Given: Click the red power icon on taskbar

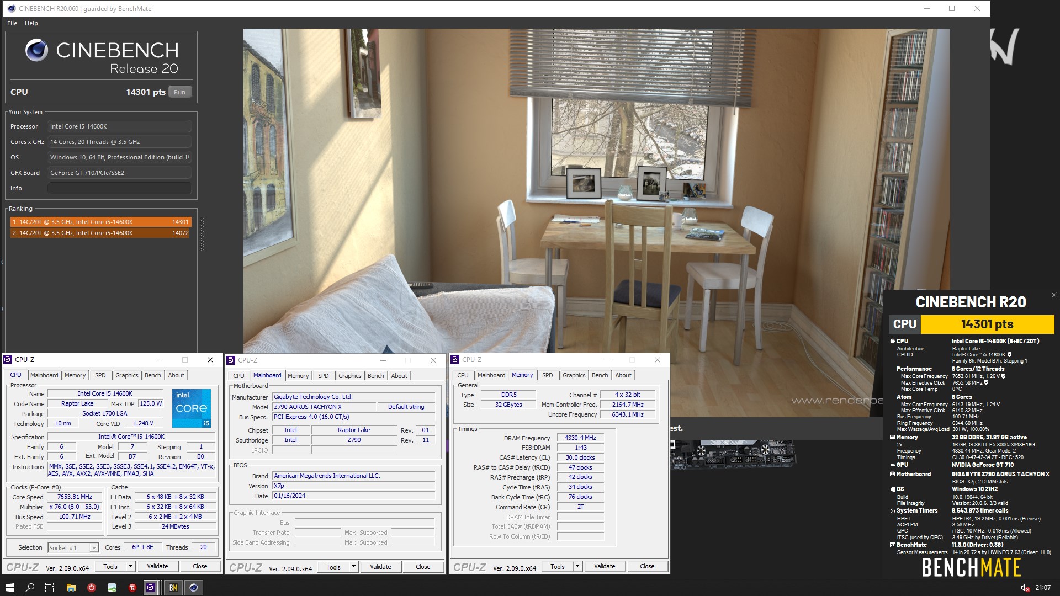Looking at the screenshot, I should tap(92, 588).
